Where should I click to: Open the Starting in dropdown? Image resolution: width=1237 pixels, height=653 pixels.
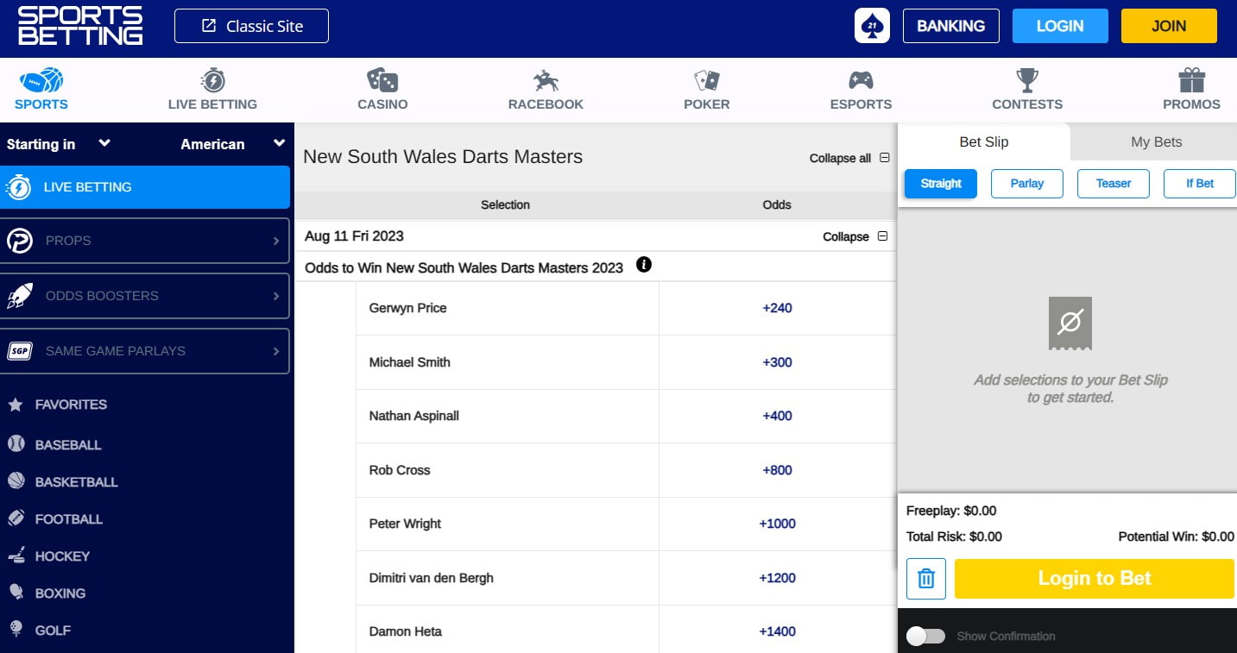point(59,144)
